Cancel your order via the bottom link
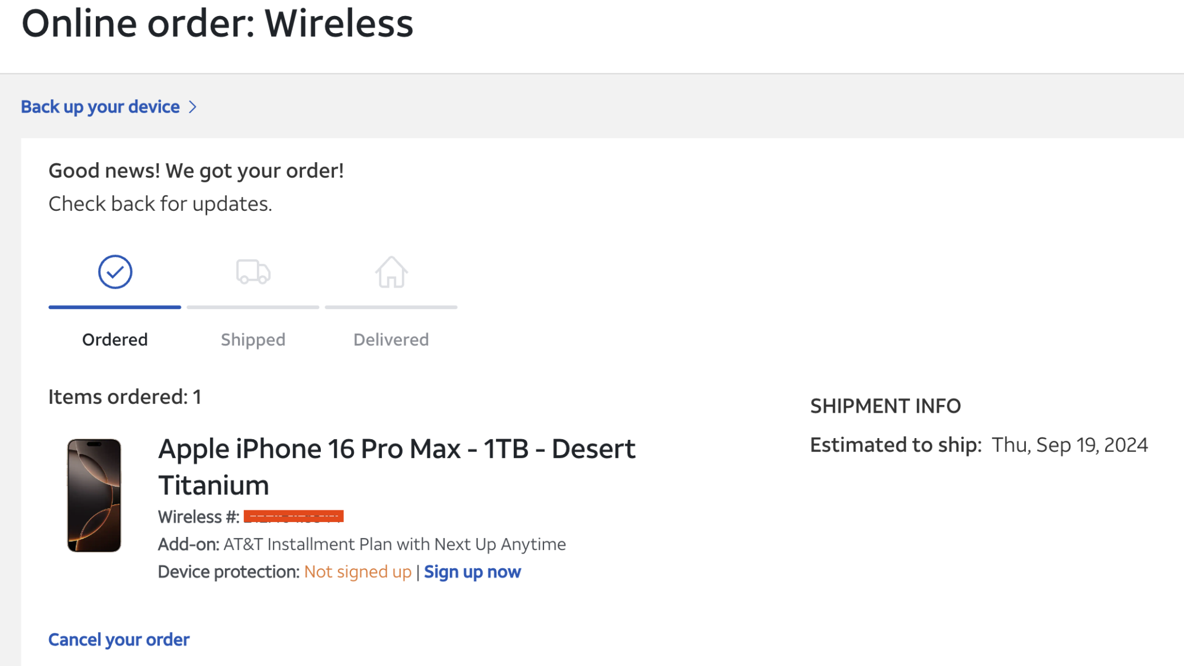This screenshot has height=666, width=1184. point(119,640)
